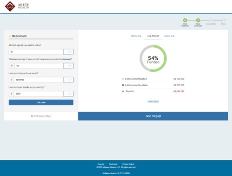The image size is (232, 176).
Task: Click the Consultation step label
Action: 211,24
